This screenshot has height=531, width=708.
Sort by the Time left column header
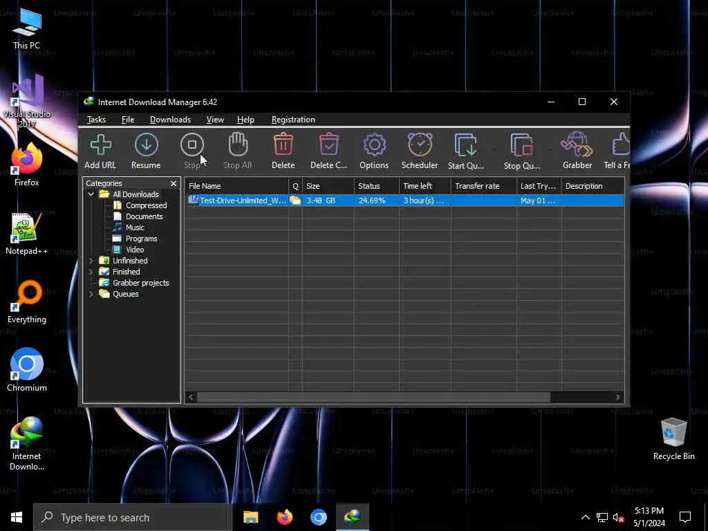(425, 186)
